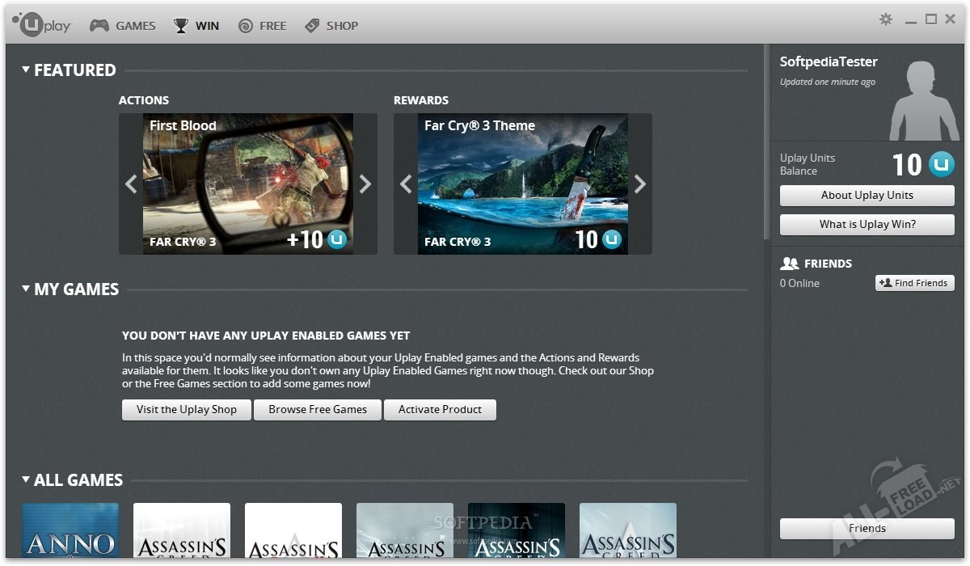
Task: Click the Visit the Uplay Shop button
Action: (x=187, y=410)
